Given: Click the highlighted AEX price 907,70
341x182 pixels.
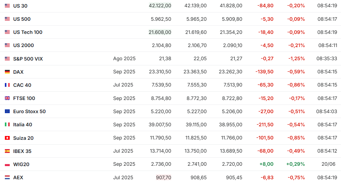Looking at the screenshot, I should (x=164, y=178).
